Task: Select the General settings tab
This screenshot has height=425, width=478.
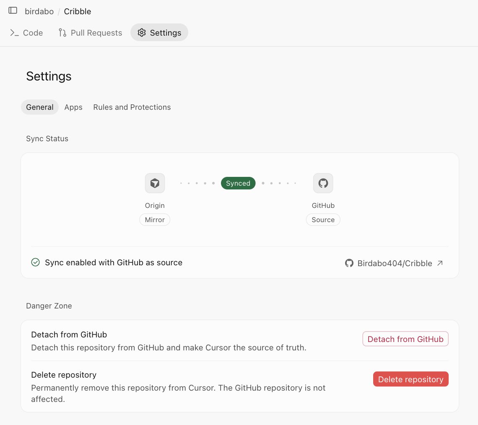Action: point(40,107)
